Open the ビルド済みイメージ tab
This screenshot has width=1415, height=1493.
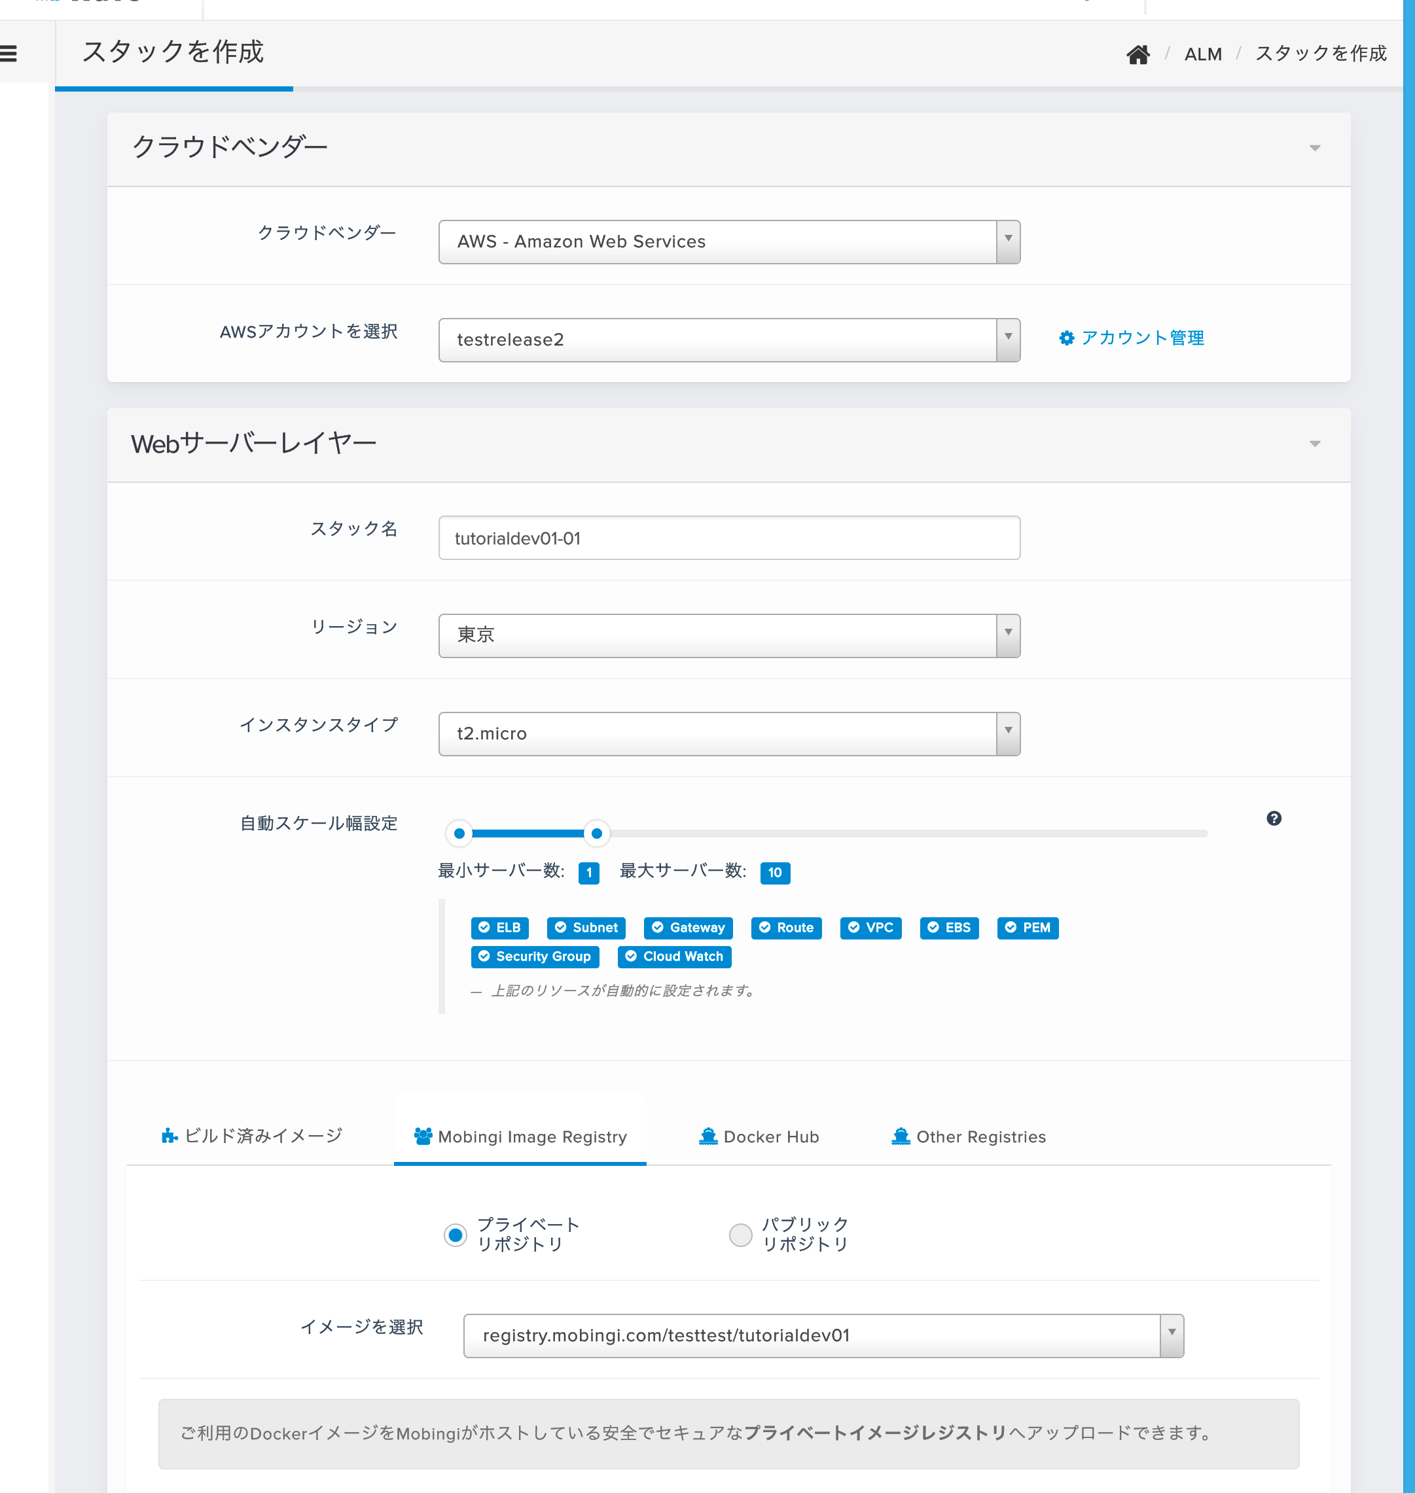tap(253, 1136)
